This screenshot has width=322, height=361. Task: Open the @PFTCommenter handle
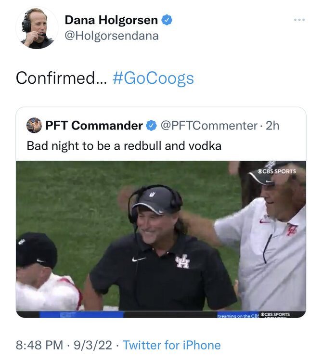(208, 126)
